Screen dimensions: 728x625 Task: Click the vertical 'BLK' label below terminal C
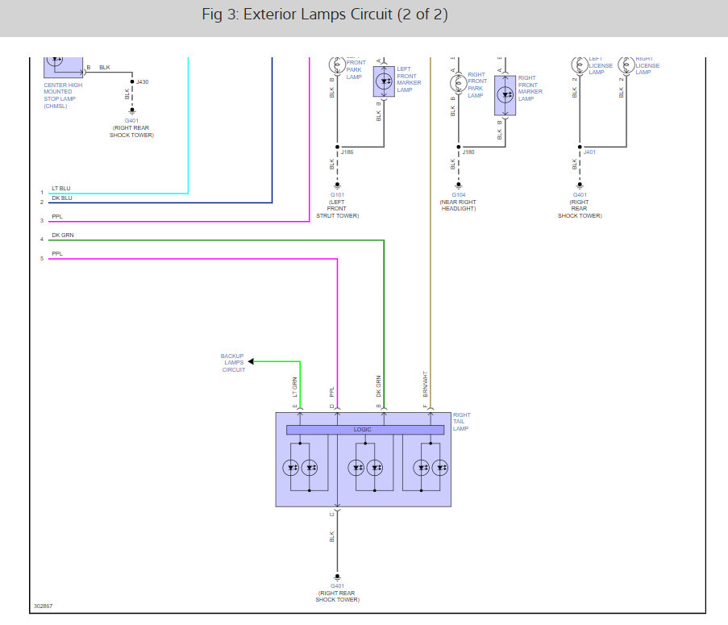(331, 537)
